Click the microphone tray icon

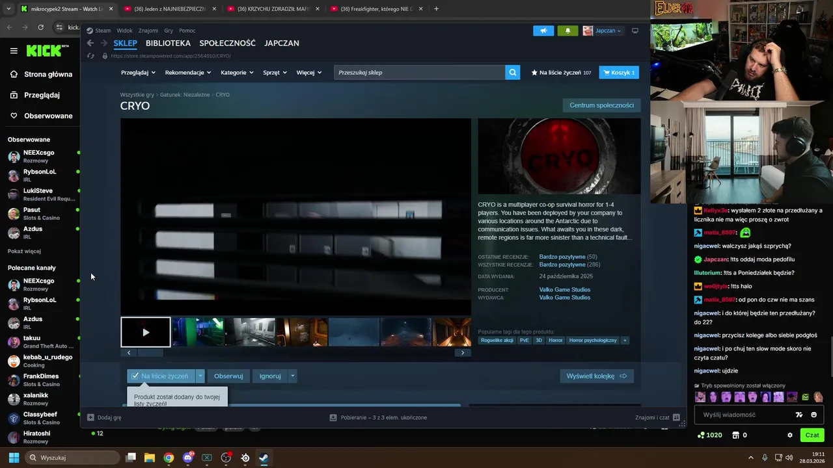765,458
